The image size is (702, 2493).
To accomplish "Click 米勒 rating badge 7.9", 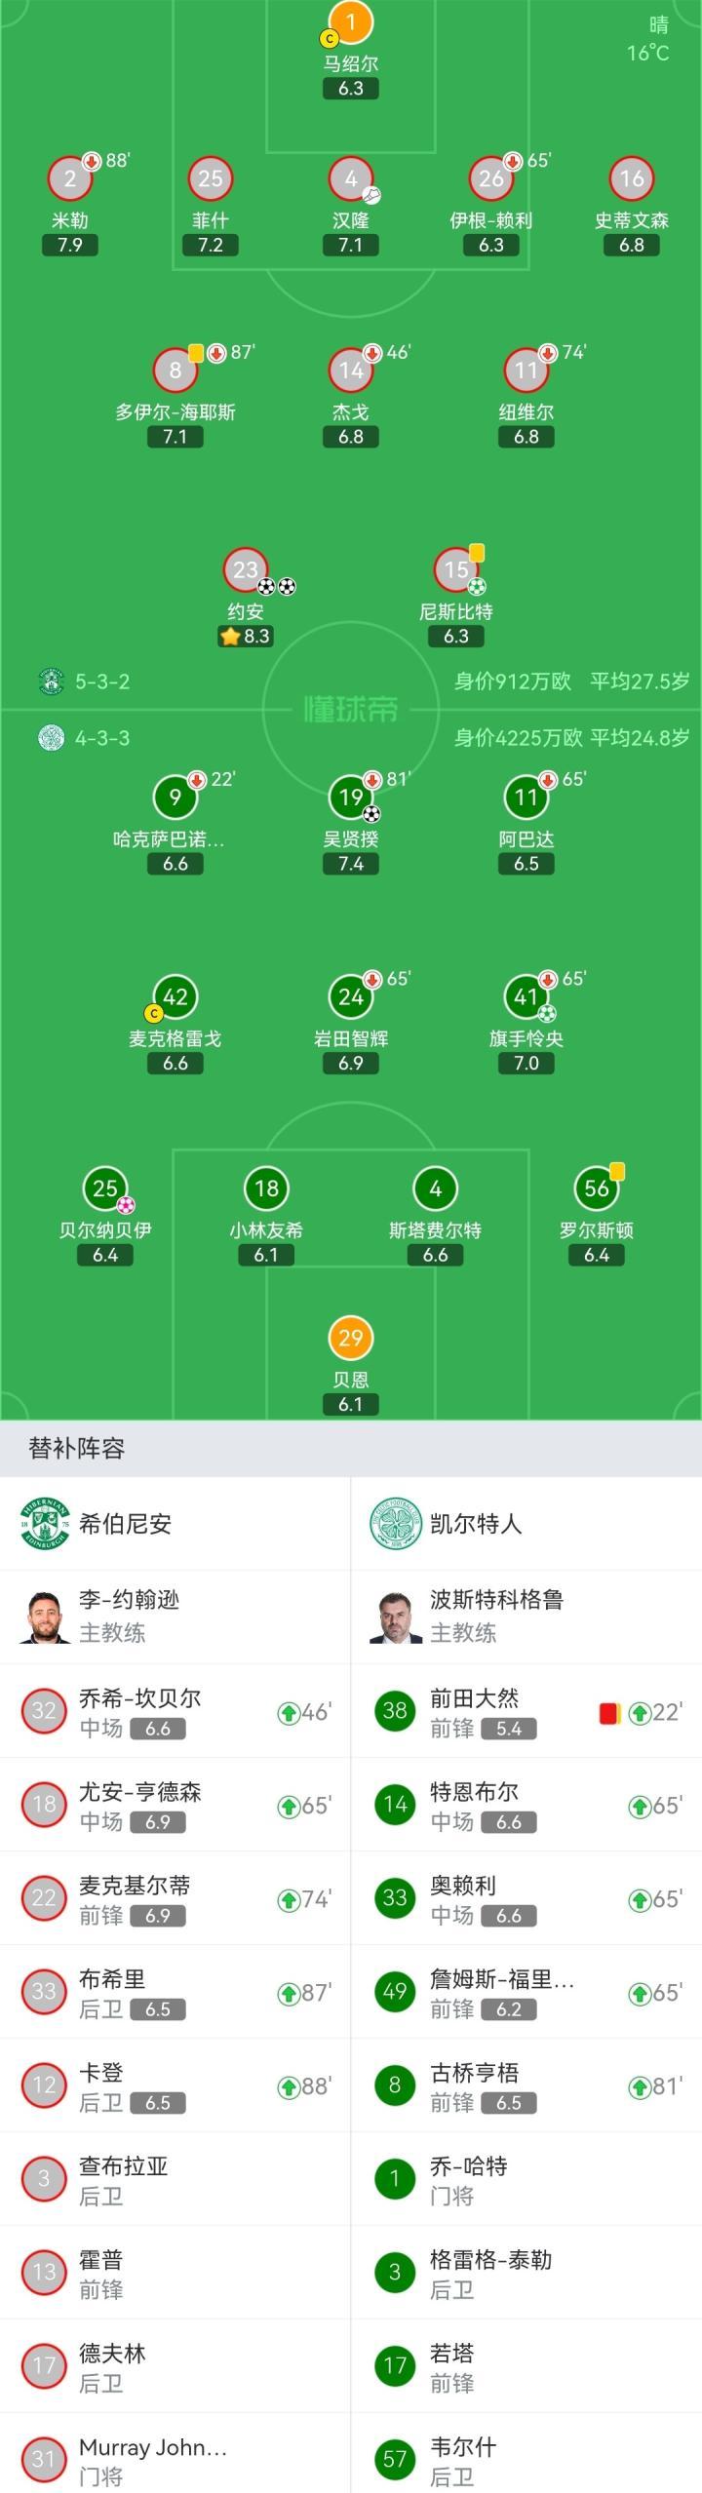I will (70, 245).
